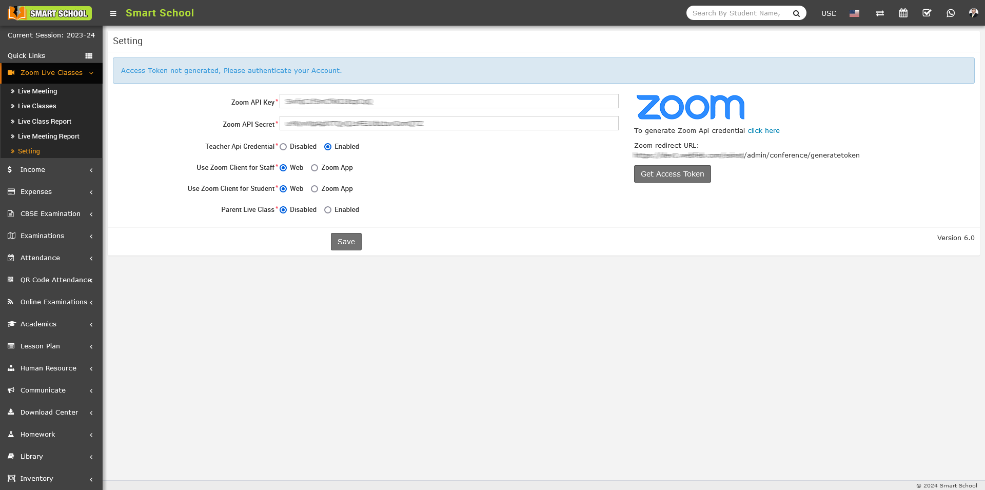Click the switch session arrows icon
Viewport: 985px width, 490px height.
[880, 13]
